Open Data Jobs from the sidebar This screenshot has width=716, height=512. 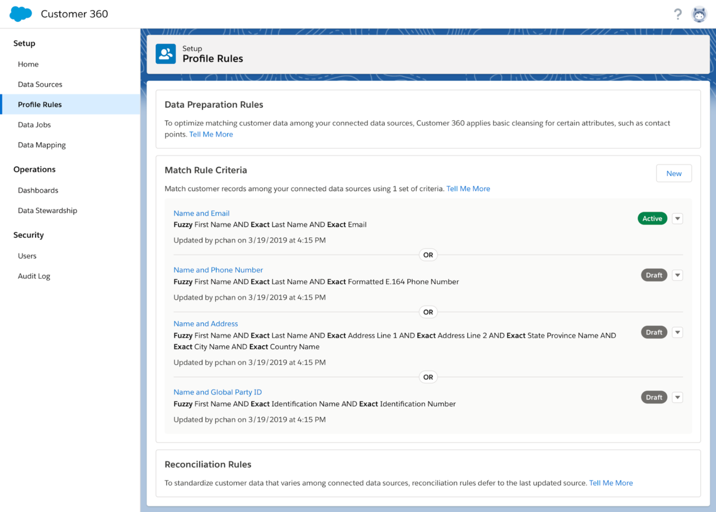click(x=34, y=125)
